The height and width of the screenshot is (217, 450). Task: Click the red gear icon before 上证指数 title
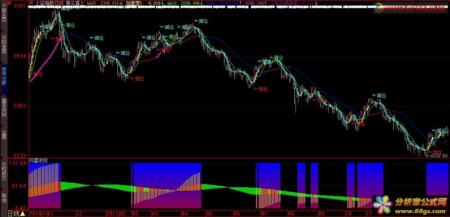[31, 2]
